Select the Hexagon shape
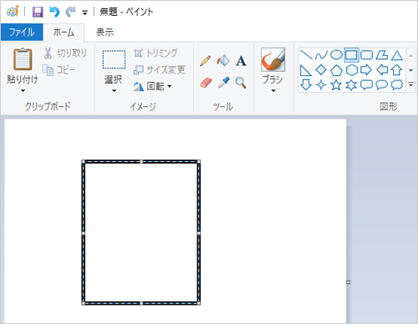Viewport: 418px width, 324px height. click(x=352, y=70)
